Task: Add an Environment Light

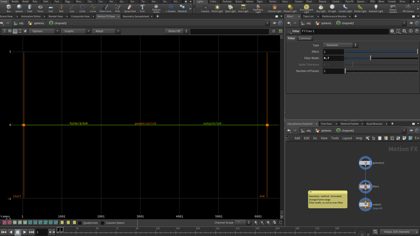Action: coord(307,8)
